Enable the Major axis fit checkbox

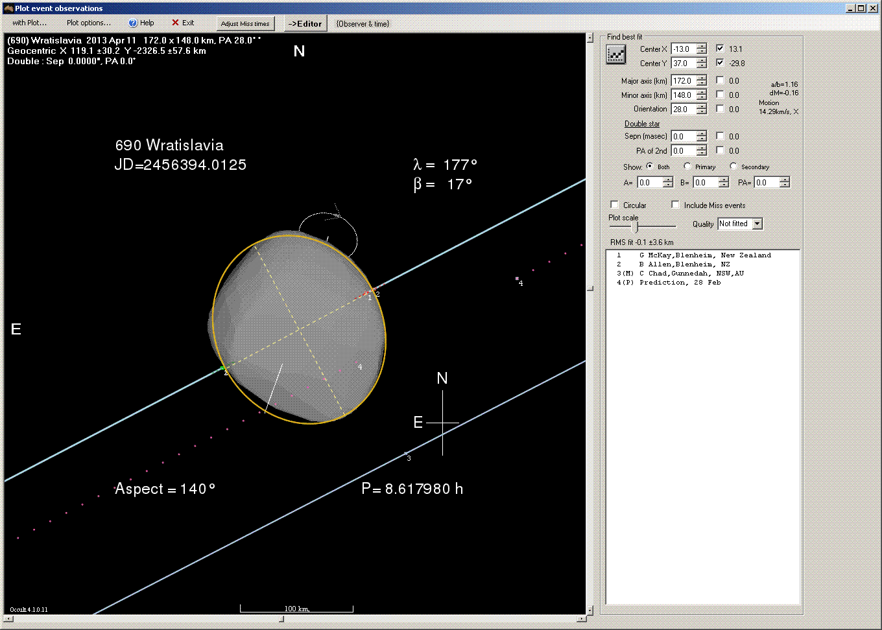point(720,80)
